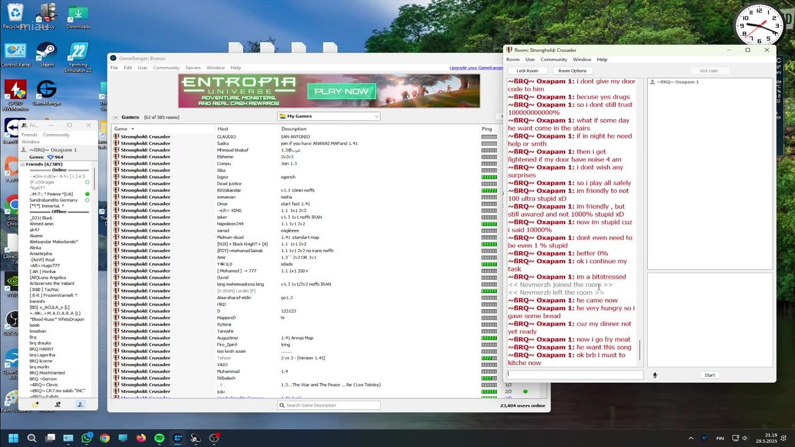Open OBS Studio taskbar icon
This screenshot has height=447, width=795.
(214, 438)
